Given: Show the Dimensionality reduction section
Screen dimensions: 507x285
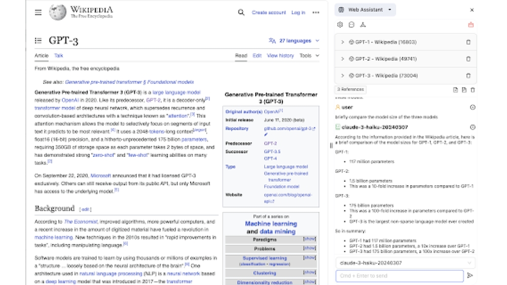Looking at the screenshot, I should point(309,281).
